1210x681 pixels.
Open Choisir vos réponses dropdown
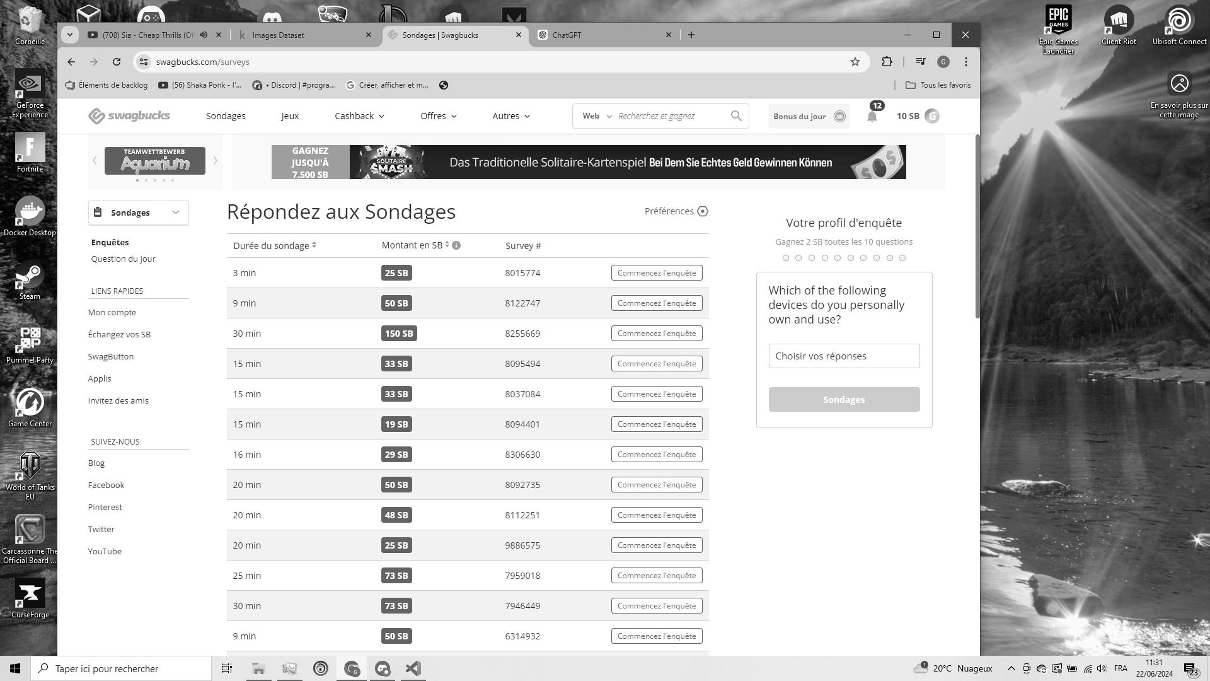point(844,356)
